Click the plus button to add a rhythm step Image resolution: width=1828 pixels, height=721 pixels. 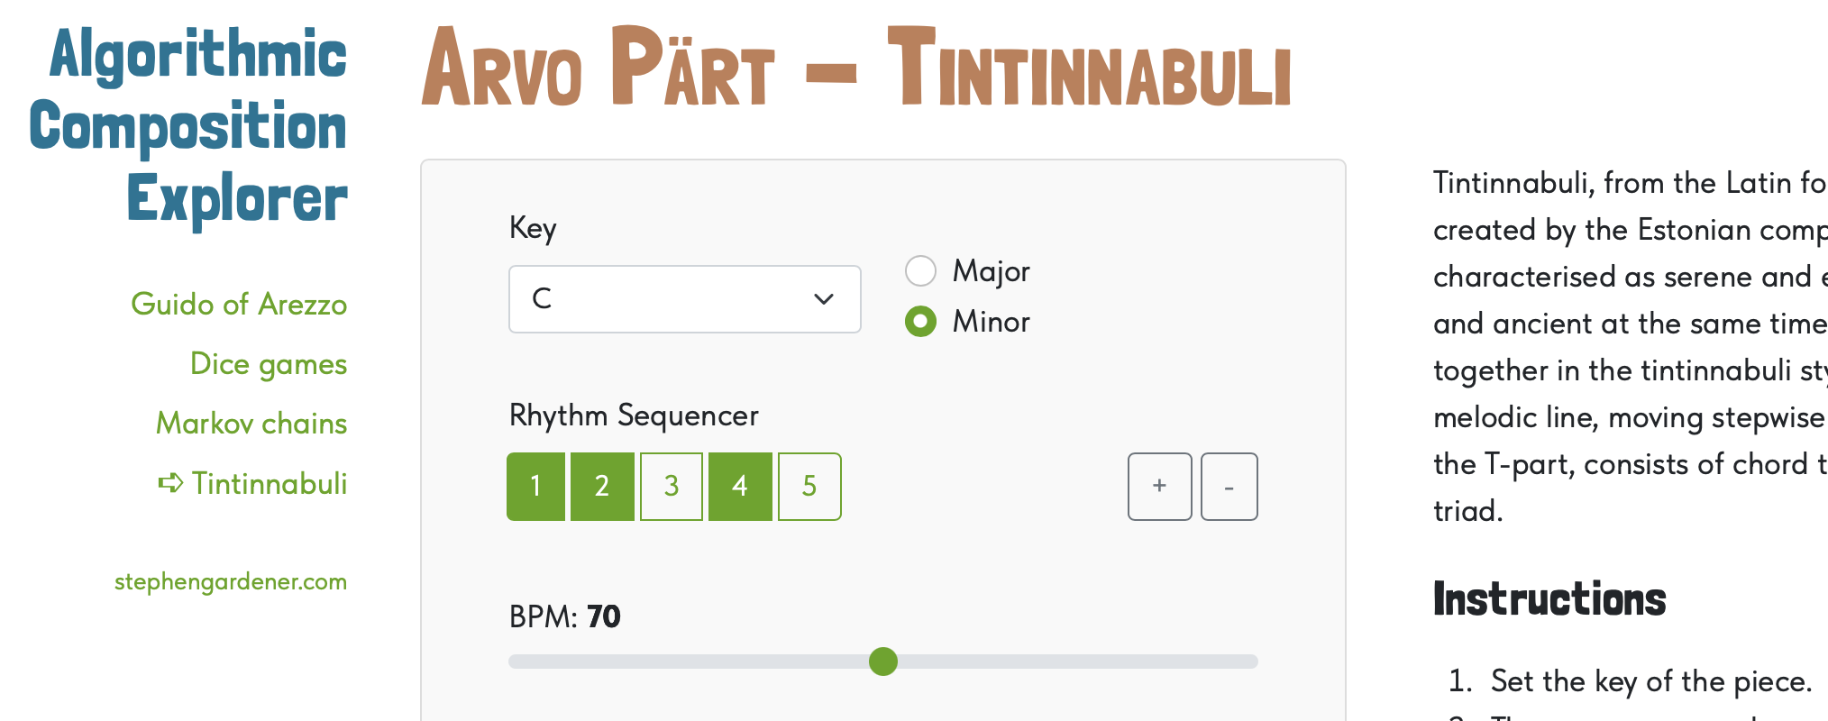1159,487
